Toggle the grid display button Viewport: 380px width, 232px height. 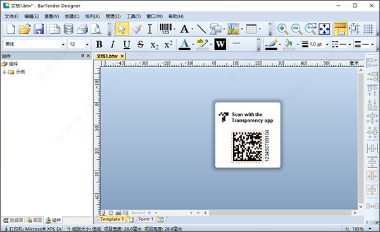[368, 29]
